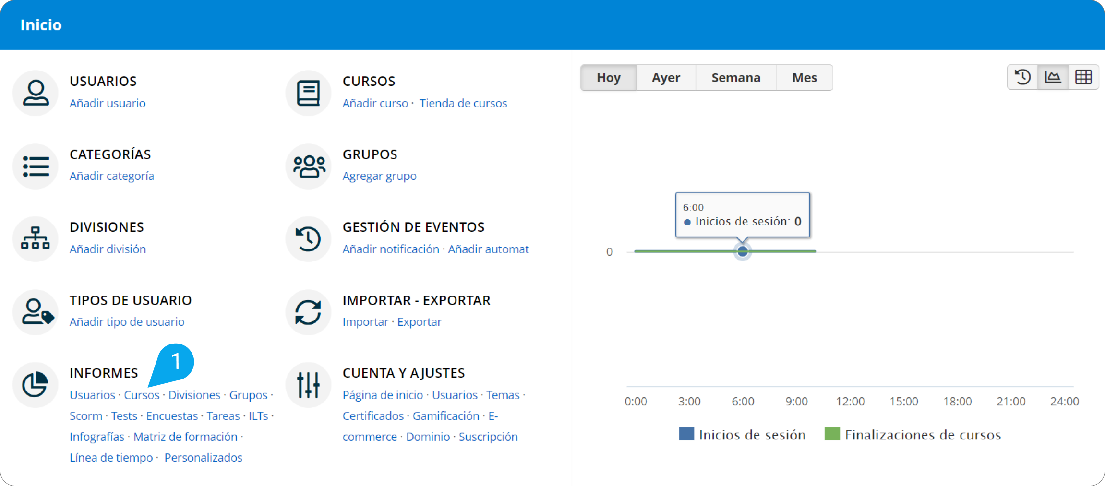Click the GESTIÓN DE EVENTOS heading
The image size is (1105, 486).
414,227
